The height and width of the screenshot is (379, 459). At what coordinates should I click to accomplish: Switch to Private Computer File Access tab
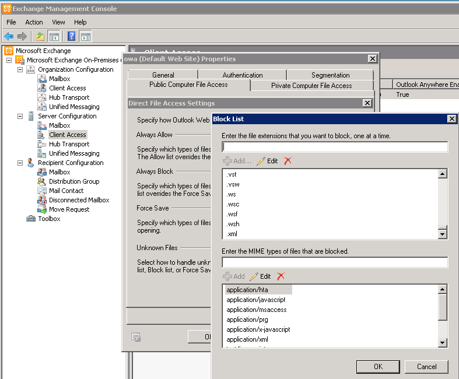tap(311, 86)
